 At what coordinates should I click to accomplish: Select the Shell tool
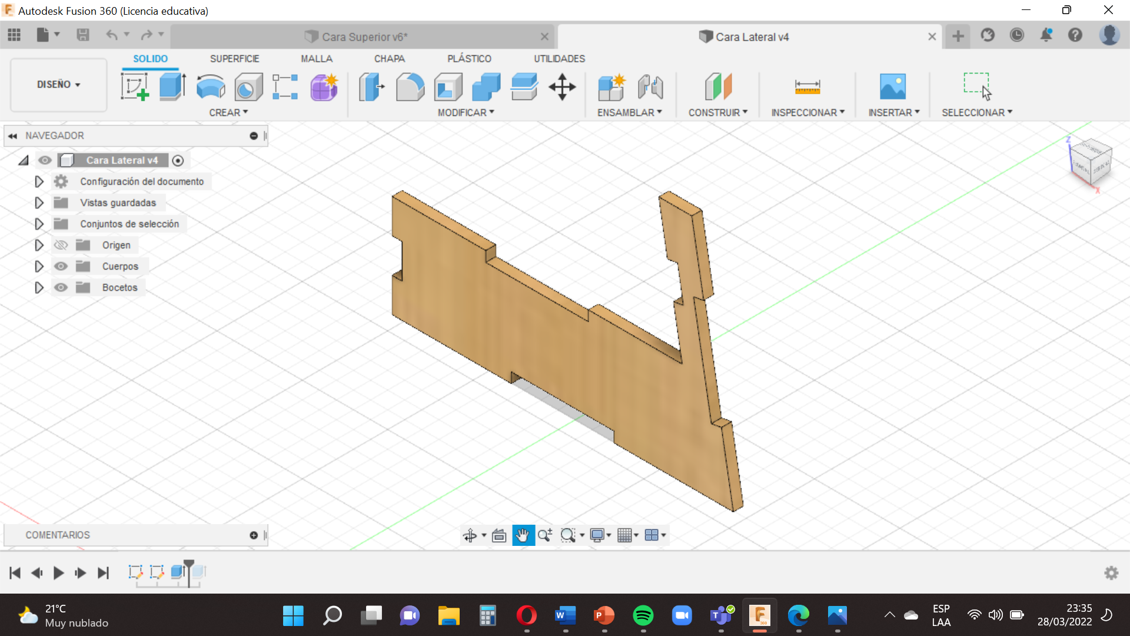(x=448, y=87)
